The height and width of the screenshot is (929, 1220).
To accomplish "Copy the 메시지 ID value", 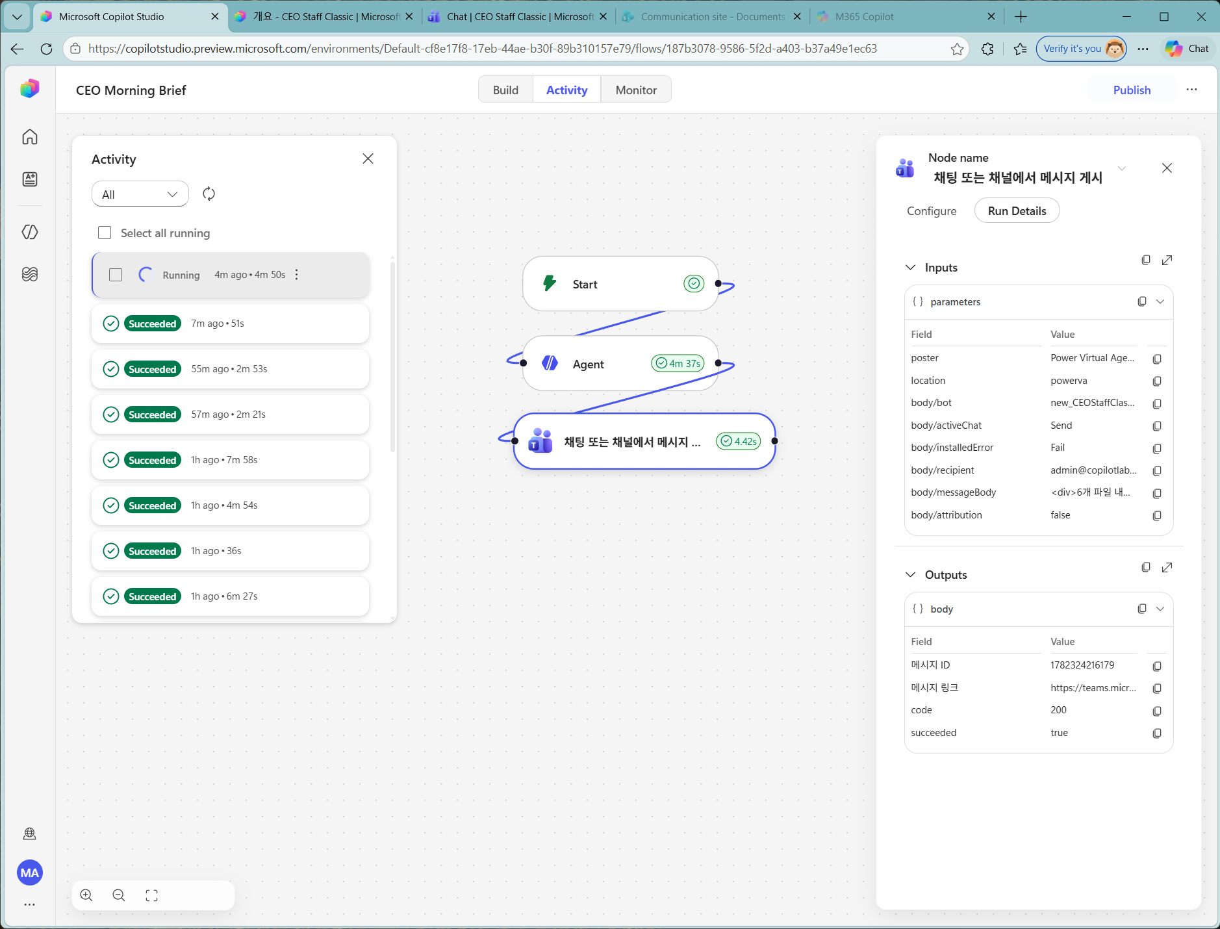I will point(1157,666).
